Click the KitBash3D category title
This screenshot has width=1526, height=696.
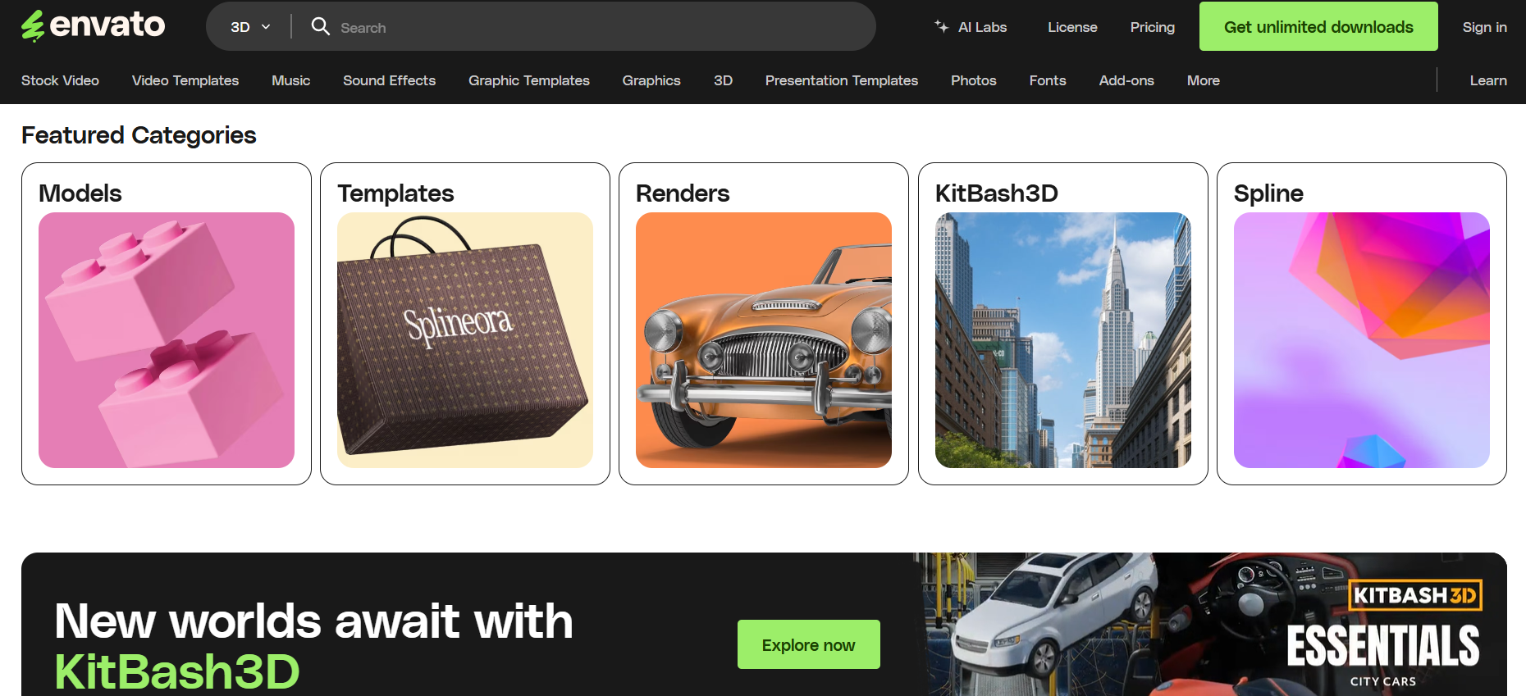(997, 193)
